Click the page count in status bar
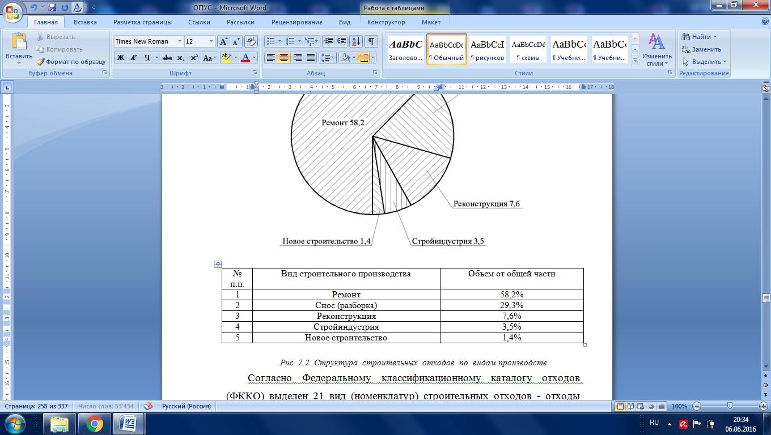The height and width of the screenshot is (435, 771). click(x=37, y=406)
